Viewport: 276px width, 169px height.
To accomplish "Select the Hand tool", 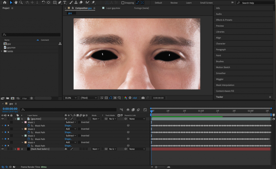I will [16, 2].
